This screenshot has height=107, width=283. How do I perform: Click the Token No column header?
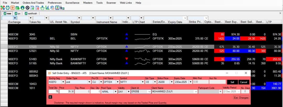tap(39, 22)
